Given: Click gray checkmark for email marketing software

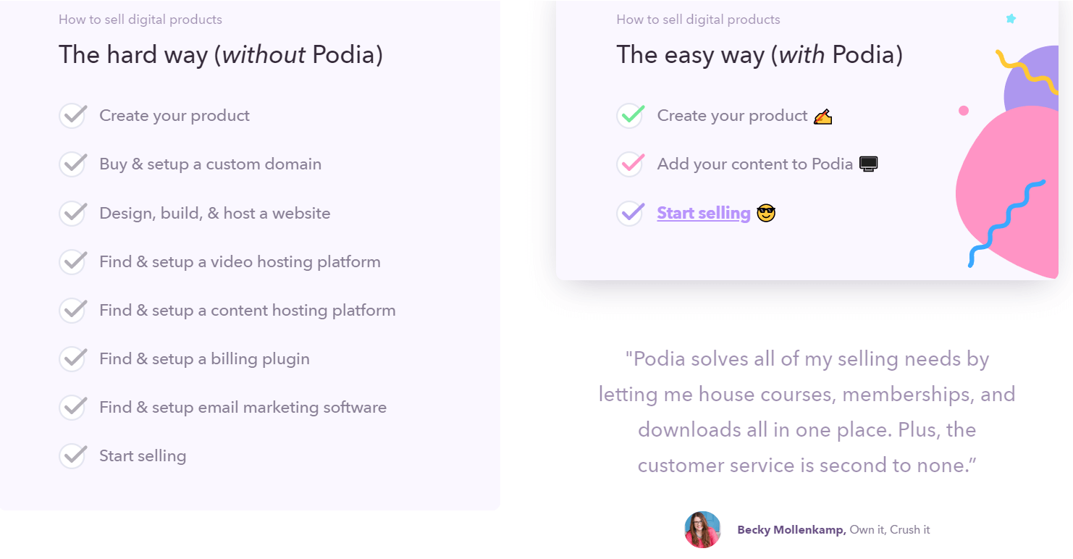Looking at the screenshot, I should (72, 408).
